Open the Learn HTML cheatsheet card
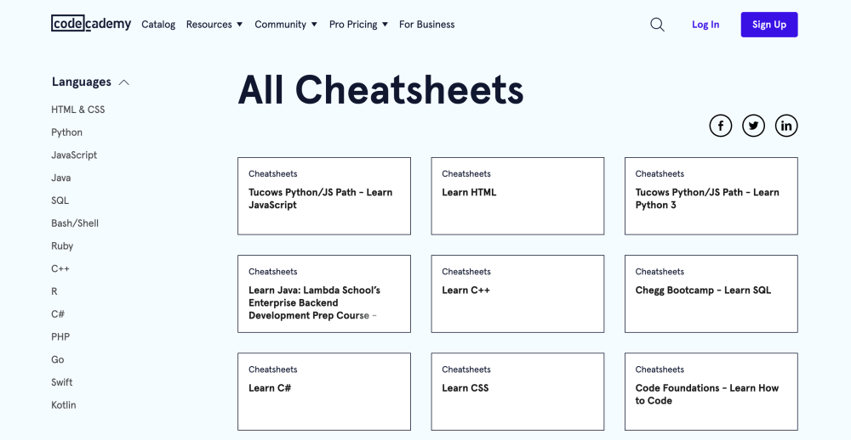Image resolution: width=851 pixels, height=440 pixels. (517, 196)
